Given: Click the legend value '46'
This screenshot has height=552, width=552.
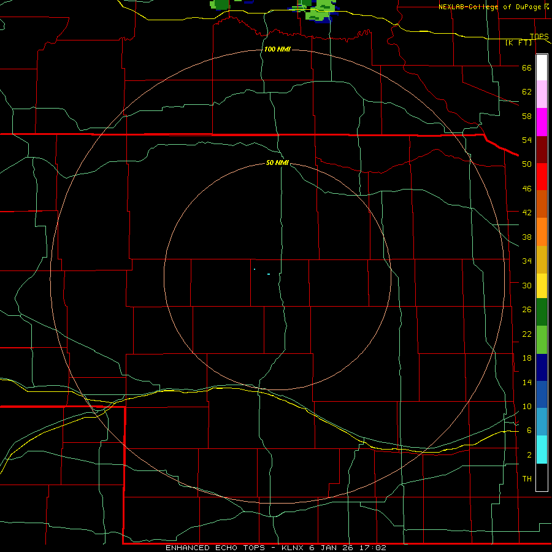Looking at the screenshot, I should click(x=527, y=189).
